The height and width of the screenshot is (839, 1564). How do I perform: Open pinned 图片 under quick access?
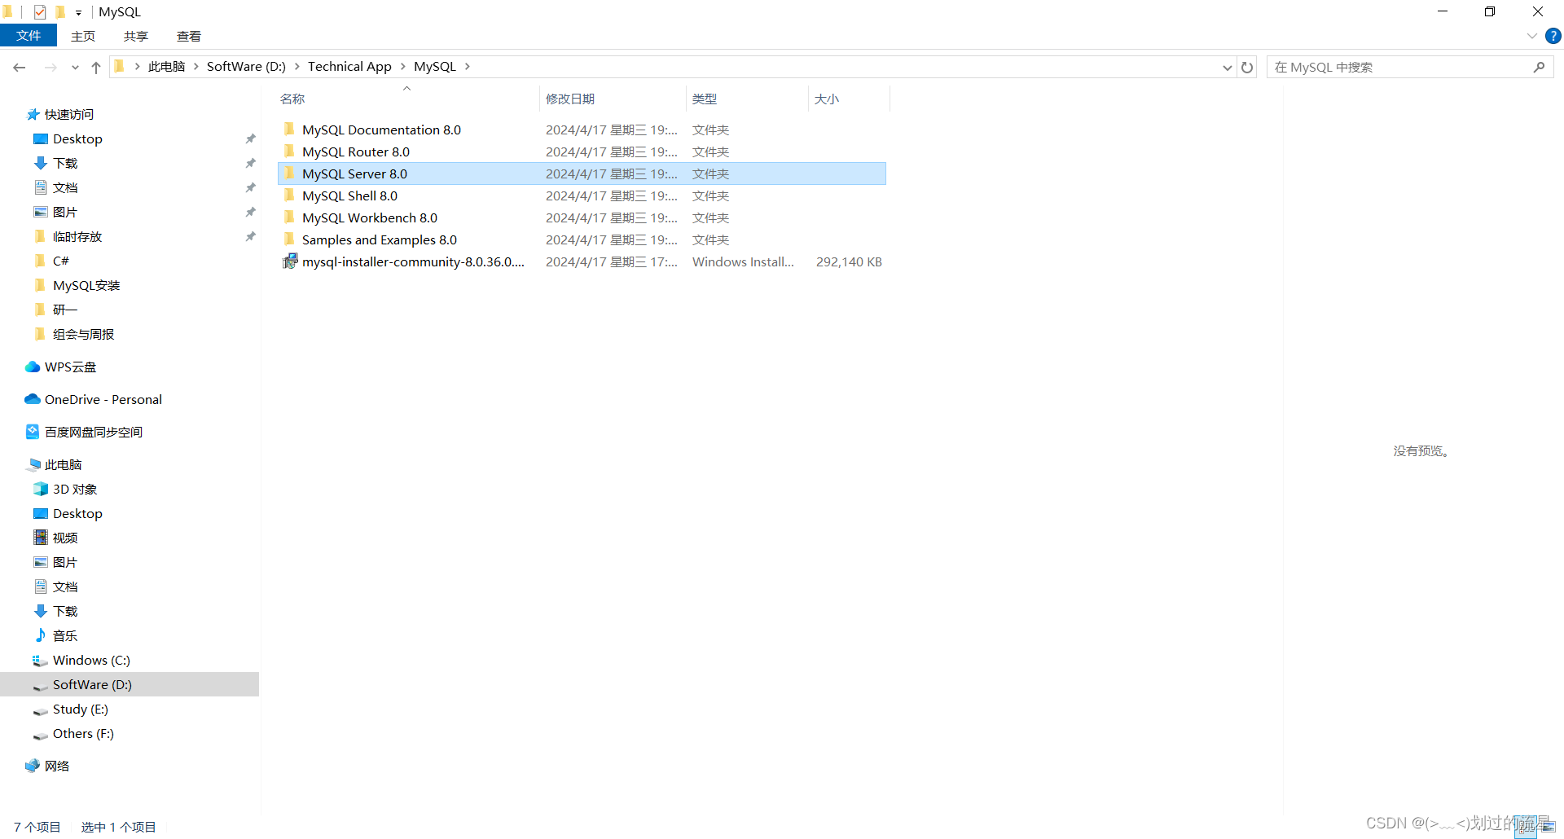(65, 212)
